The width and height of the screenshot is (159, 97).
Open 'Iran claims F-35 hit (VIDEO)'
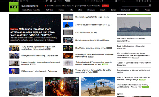[x=86, y=32]
